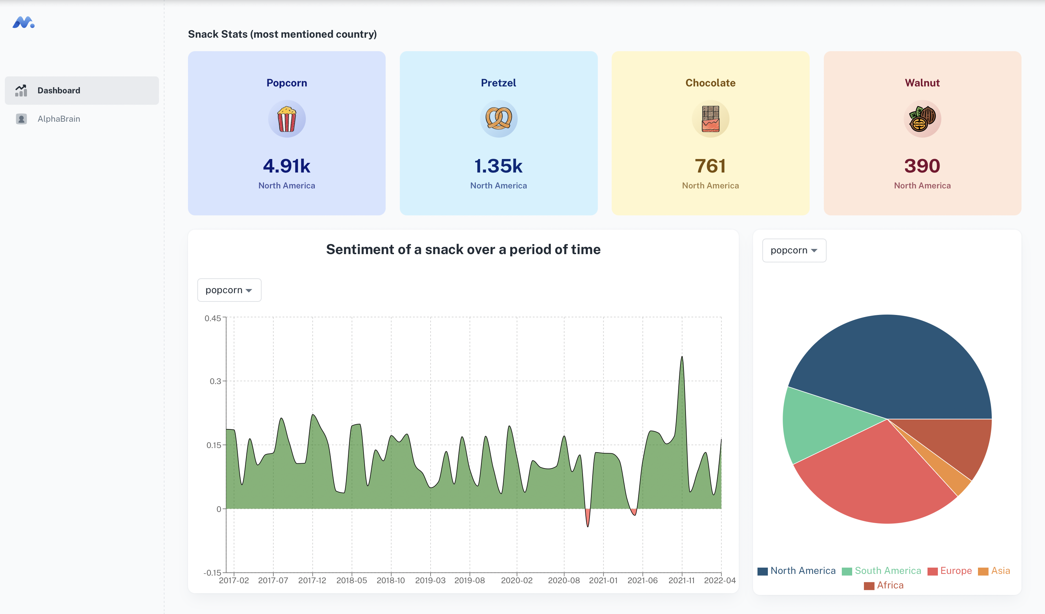1045x614 pixels.
Task: Click the Africa legend label text
Action: [890, 585]
